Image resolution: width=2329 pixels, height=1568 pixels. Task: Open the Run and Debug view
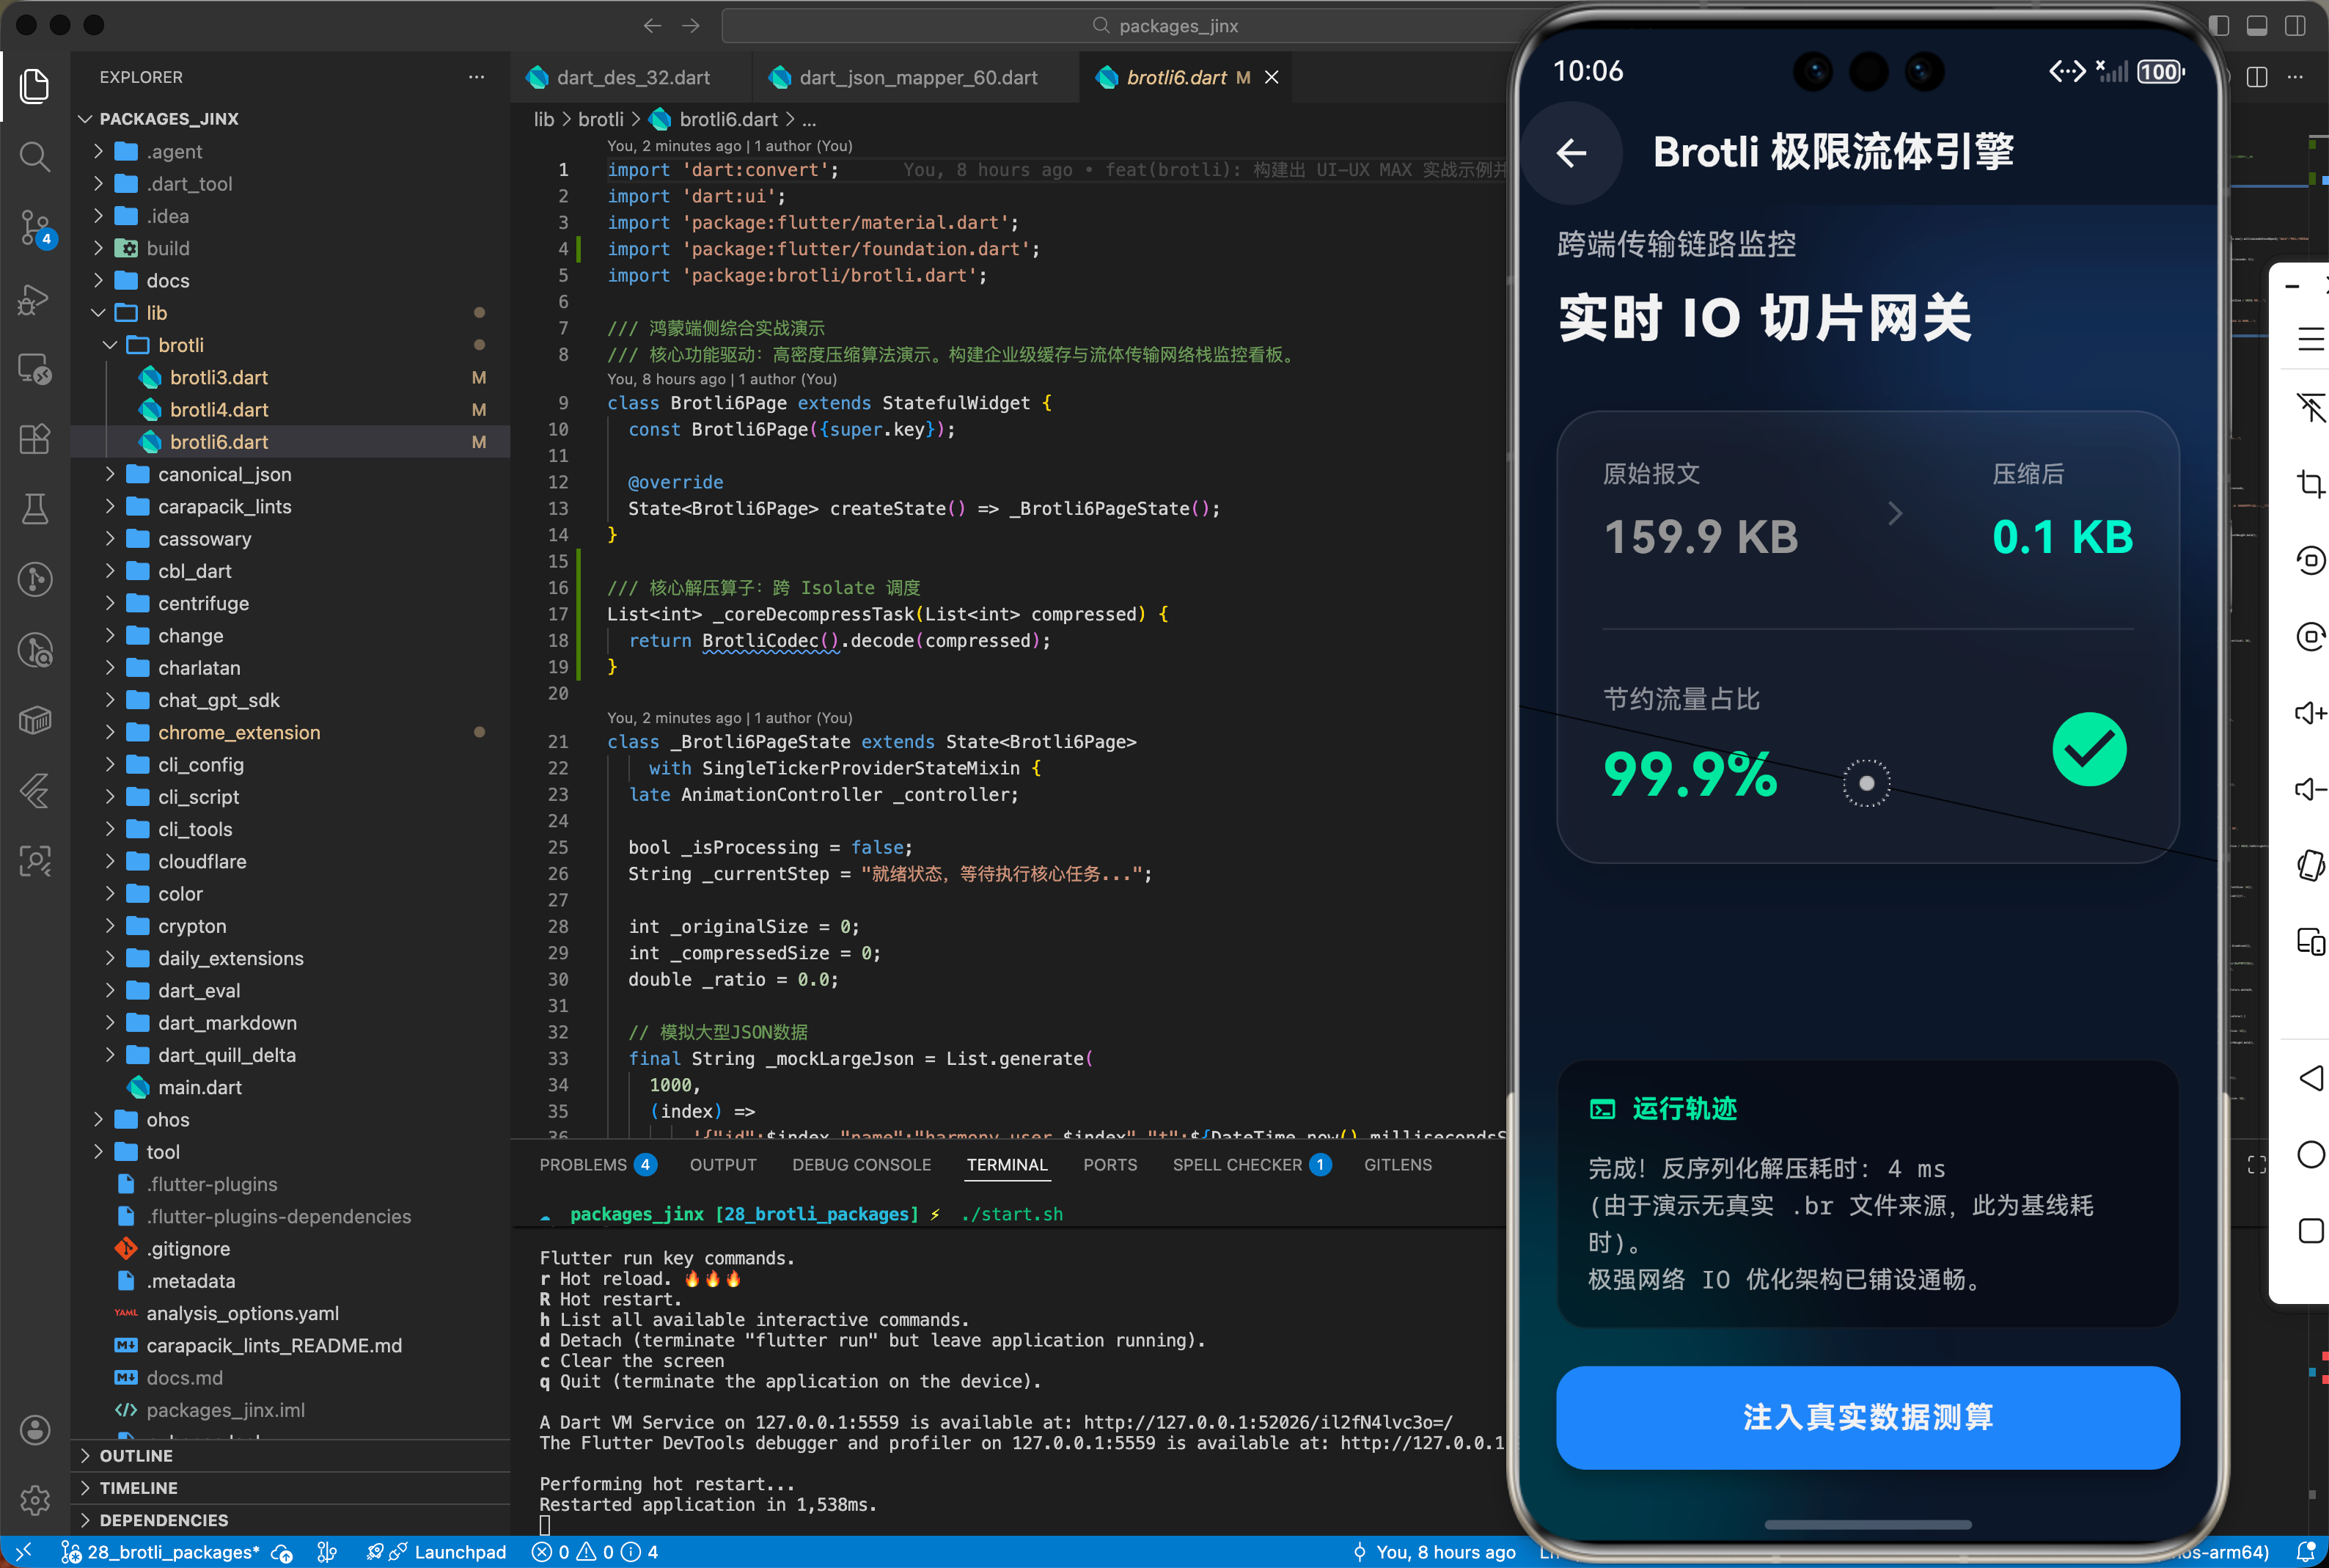[x=35, y=299]
